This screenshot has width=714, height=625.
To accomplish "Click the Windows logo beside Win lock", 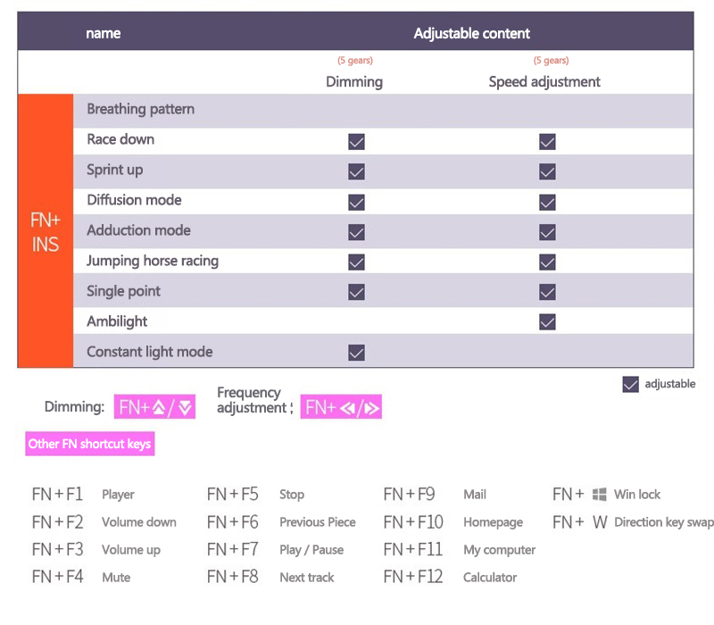I will tap(600, 494).
